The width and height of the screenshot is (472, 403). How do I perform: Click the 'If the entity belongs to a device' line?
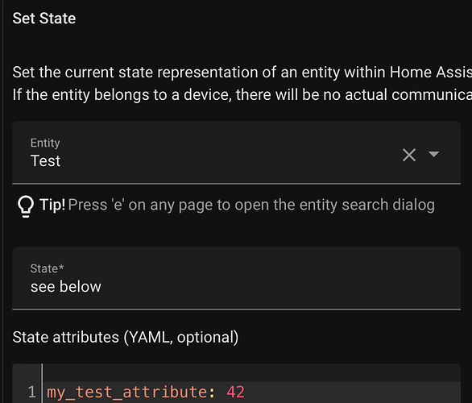242,94
